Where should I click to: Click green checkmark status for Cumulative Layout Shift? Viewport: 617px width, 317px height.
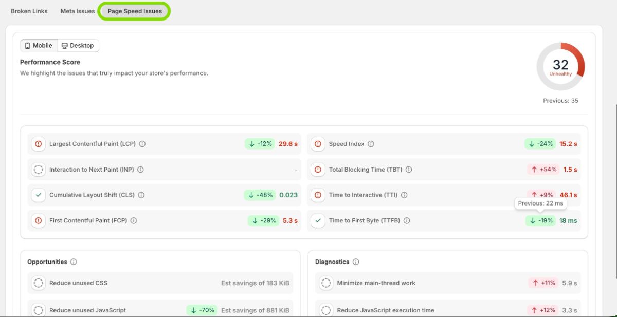[x=38, y=195]
